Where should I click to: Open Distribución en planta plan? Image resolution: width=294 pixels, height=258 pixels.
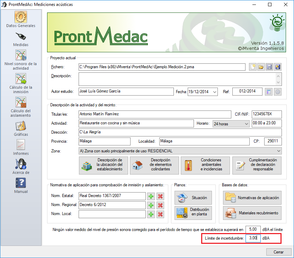[193, 213]
